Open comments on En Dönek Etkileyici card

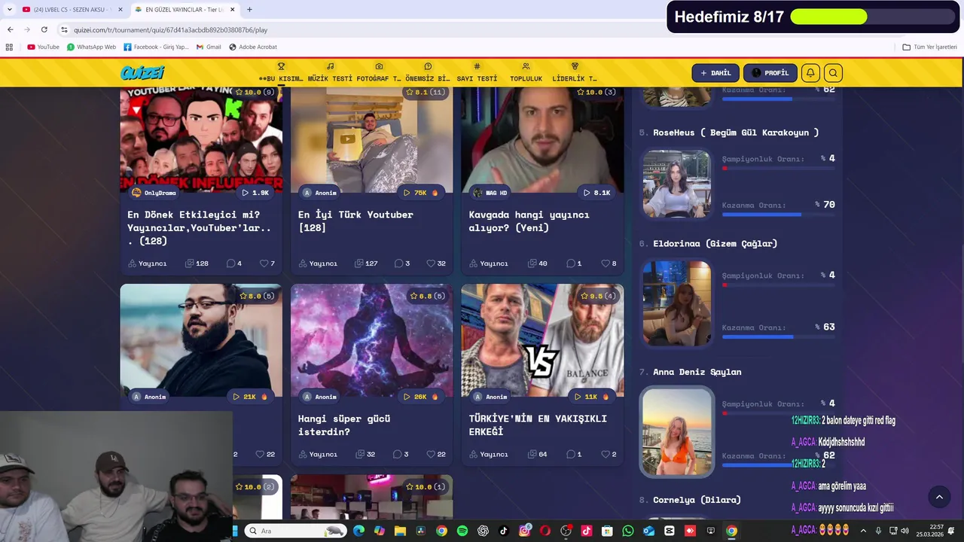234,263
